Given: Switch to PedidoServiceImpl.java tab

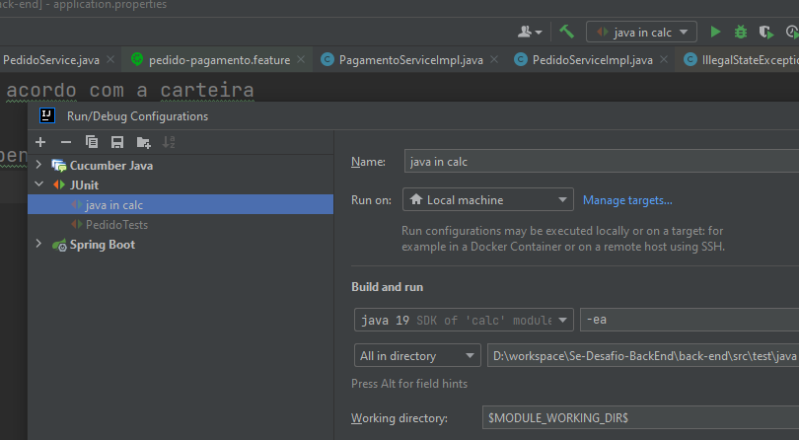Looking at the screenshot, I should coord(592,60).
